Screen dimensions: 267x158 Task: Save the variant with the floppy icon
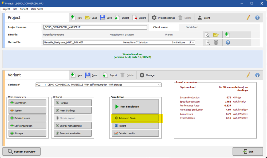coord(88,75)
